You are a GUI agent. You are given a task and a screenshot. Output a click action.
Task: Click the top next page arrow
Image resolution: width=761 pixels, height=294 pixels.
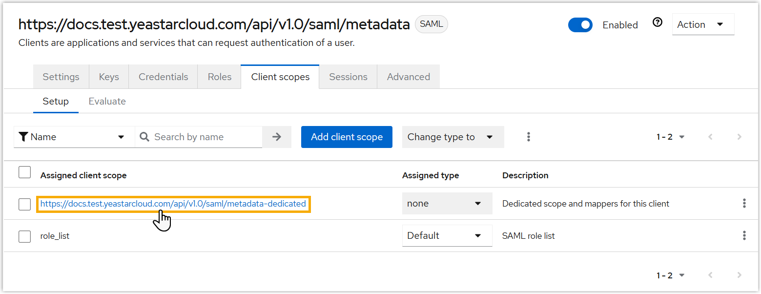point(739,137)
